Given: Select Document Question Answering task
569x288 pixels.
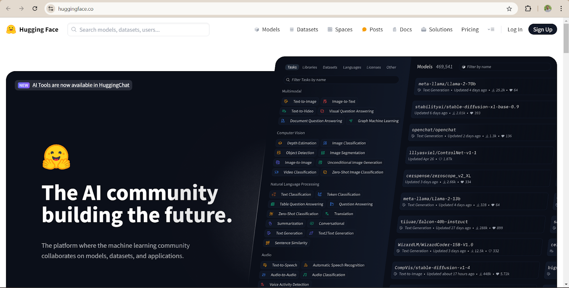Looking at the screenshot, I should 312,121.
